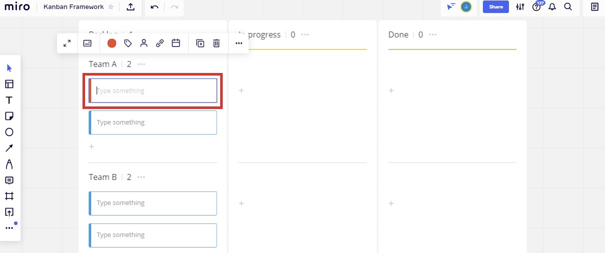Click the Team B swimlane title
This screenshot has height=253, width=605.
(103, 177)
